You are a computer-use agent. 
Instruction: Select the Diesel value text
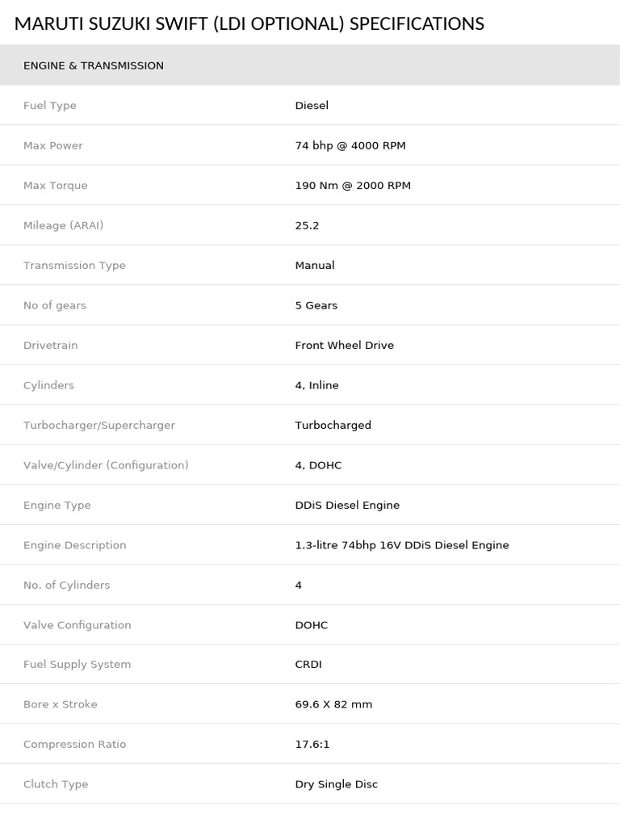312,106
